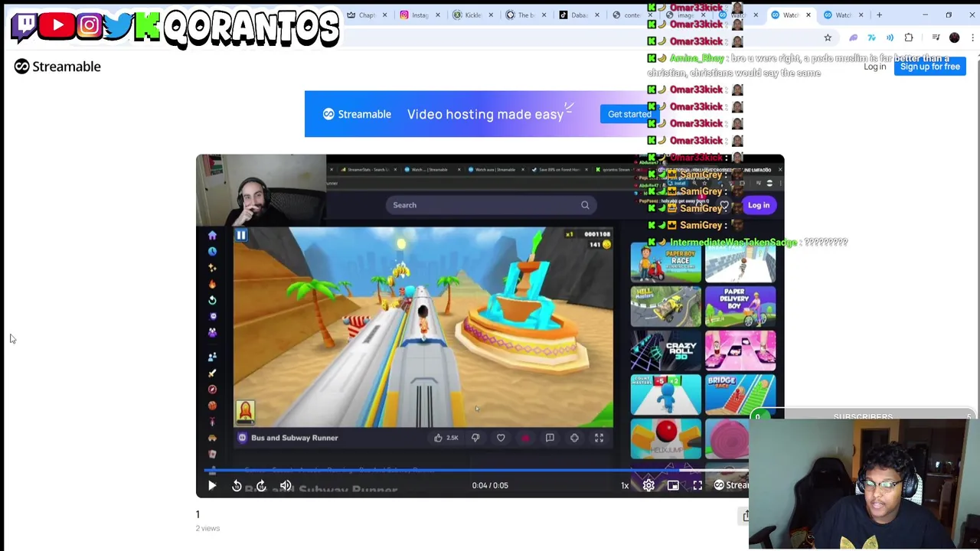Click Log in link

(874, 67)
